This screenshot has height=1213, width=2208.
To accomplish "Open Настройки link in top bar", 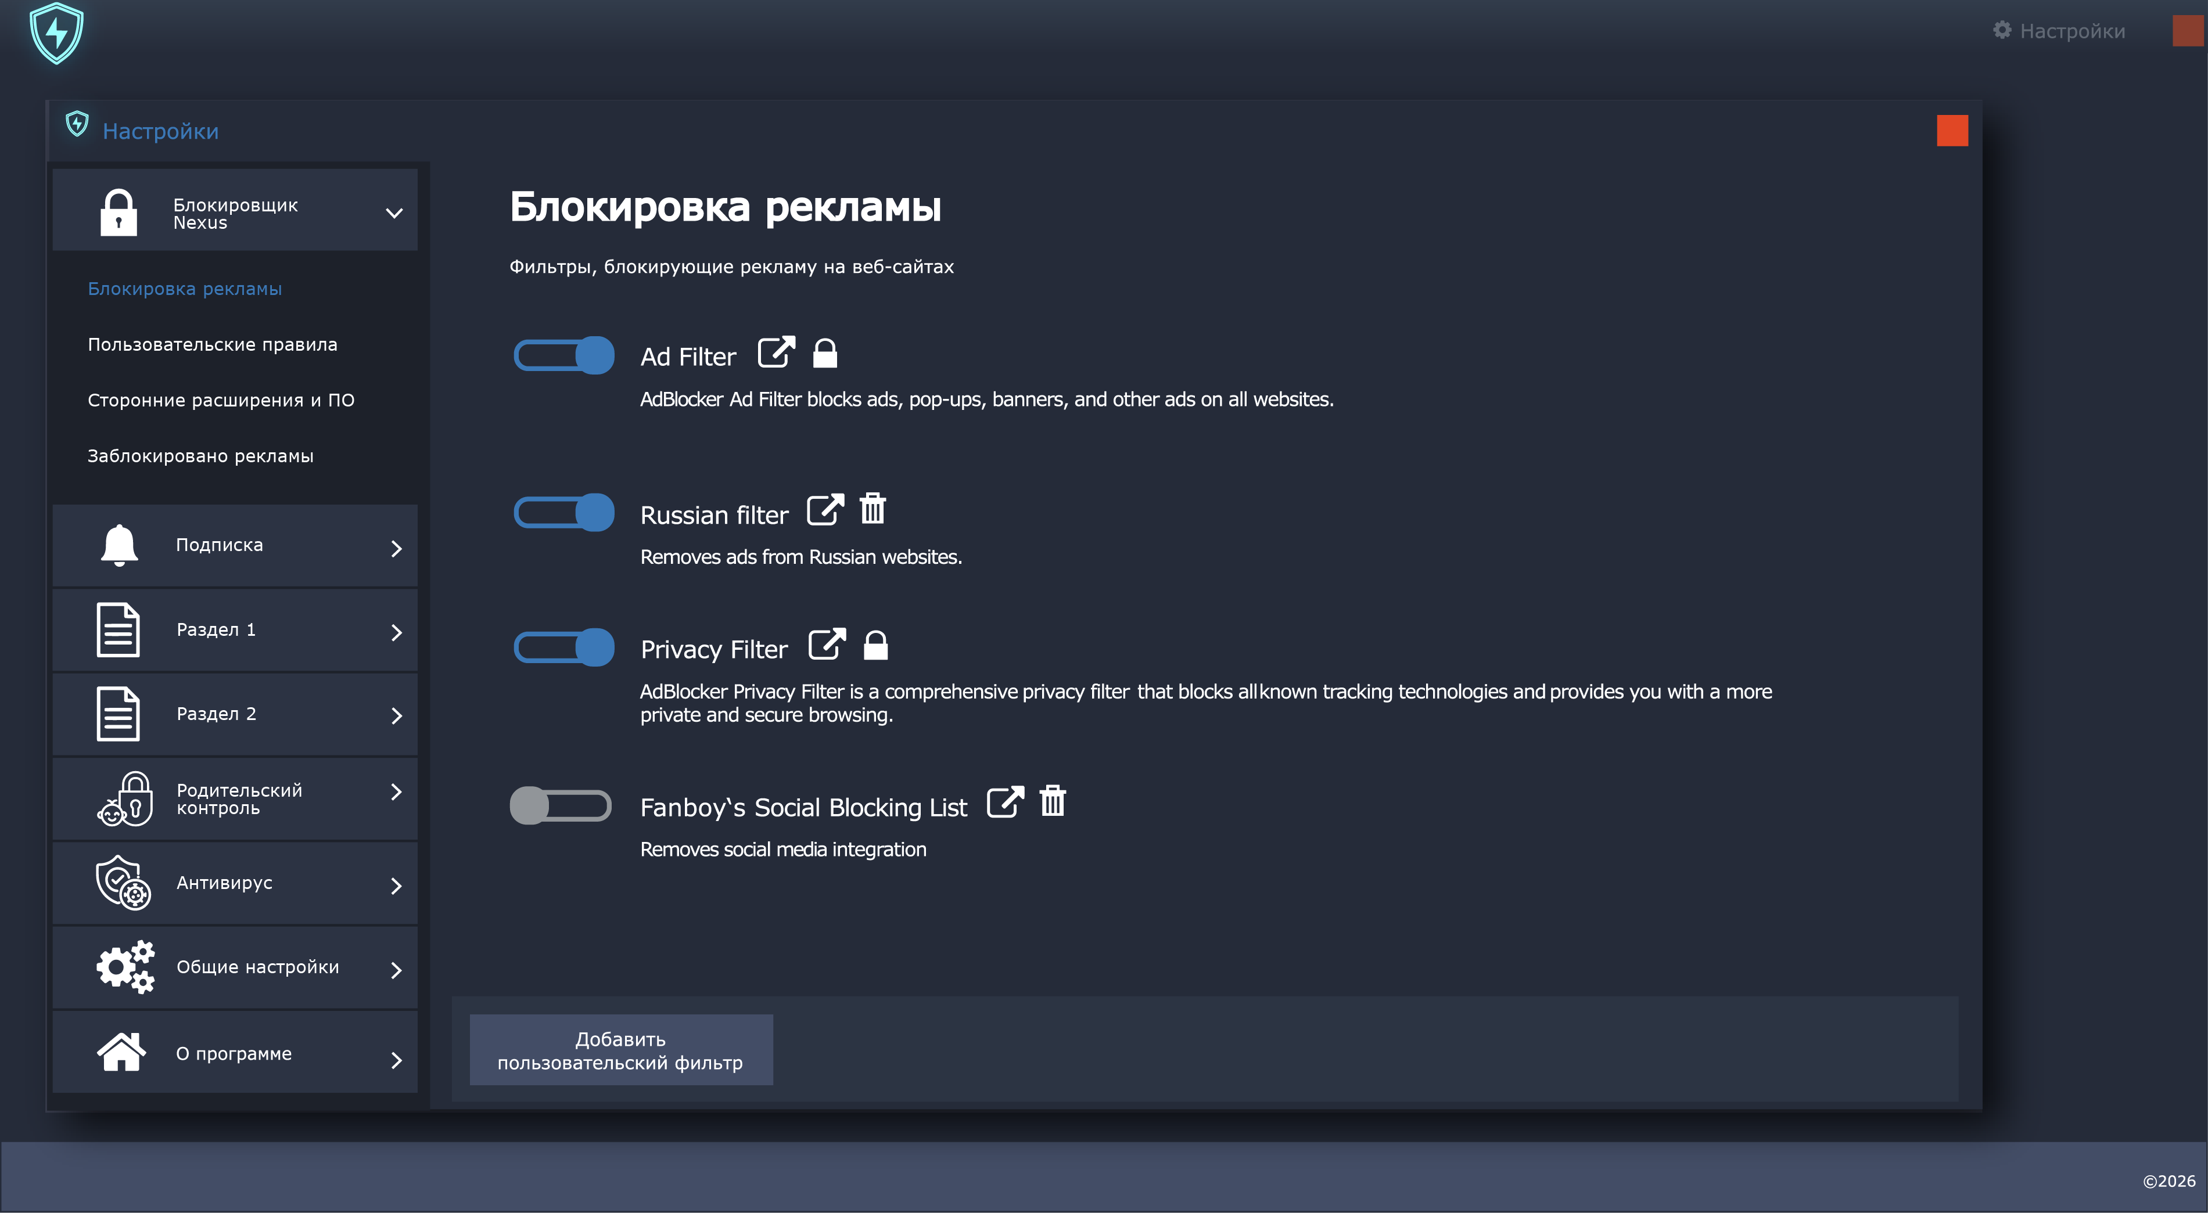I will coord(2060,32).
